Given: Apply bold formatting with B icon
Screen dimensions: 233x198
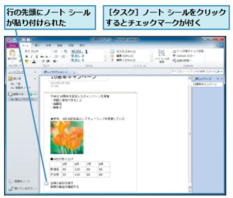Looking at the screenshot, I should coord(26,57).
